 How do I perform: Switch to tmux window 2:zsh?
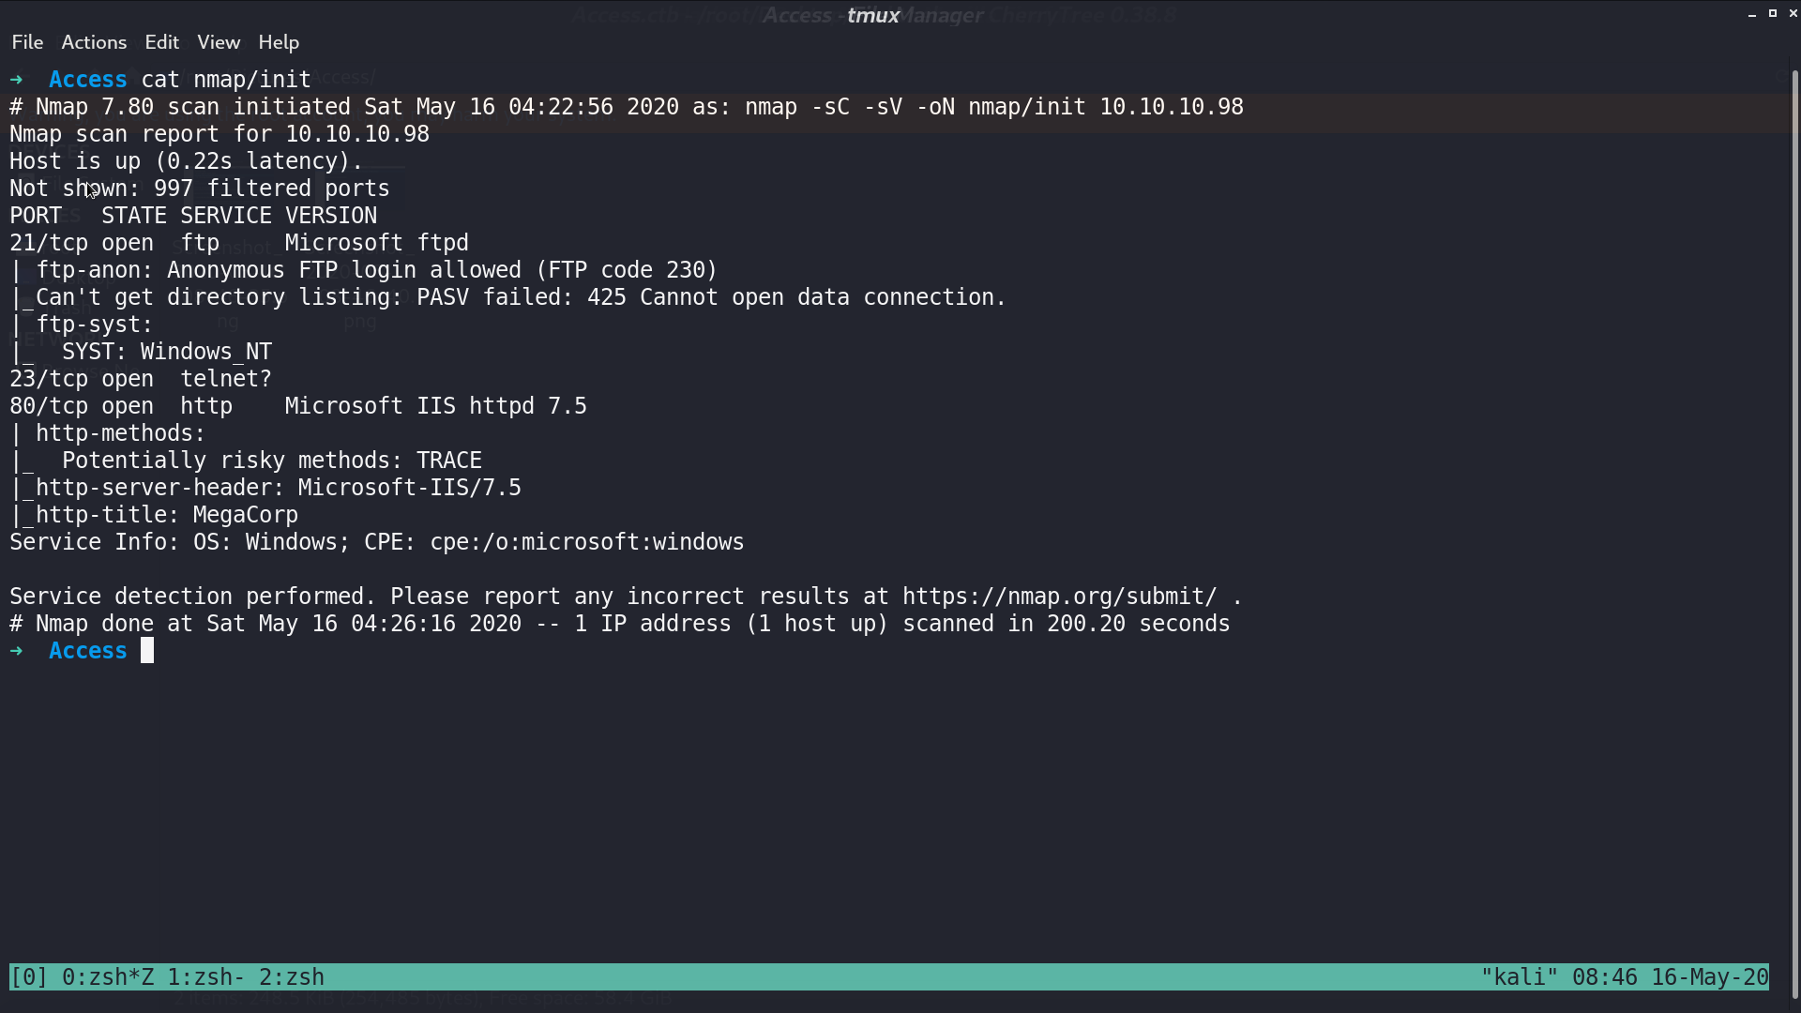coord(292,977)
